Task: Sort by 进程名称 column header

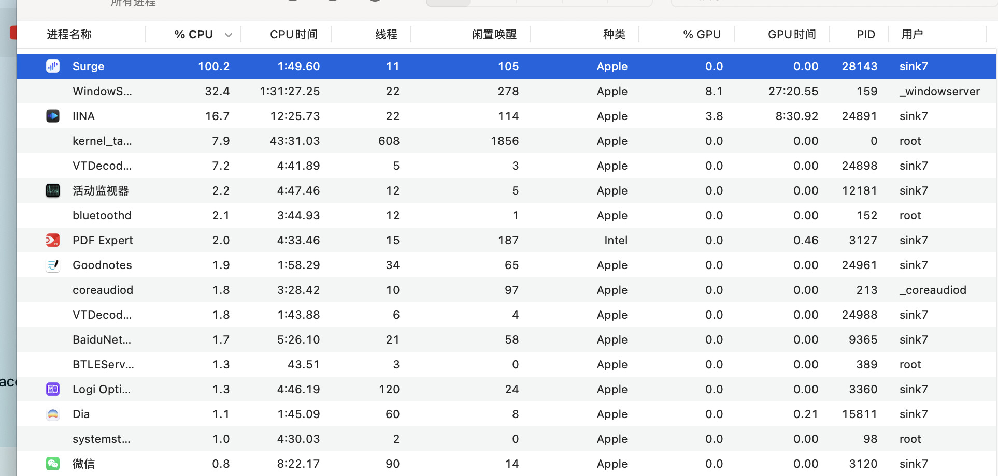Action: [69, 35]
